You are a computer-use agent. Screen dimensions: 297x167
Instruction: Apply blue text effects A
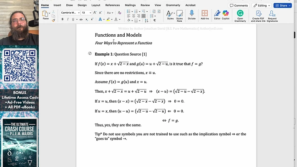click(x=100, y=19)
